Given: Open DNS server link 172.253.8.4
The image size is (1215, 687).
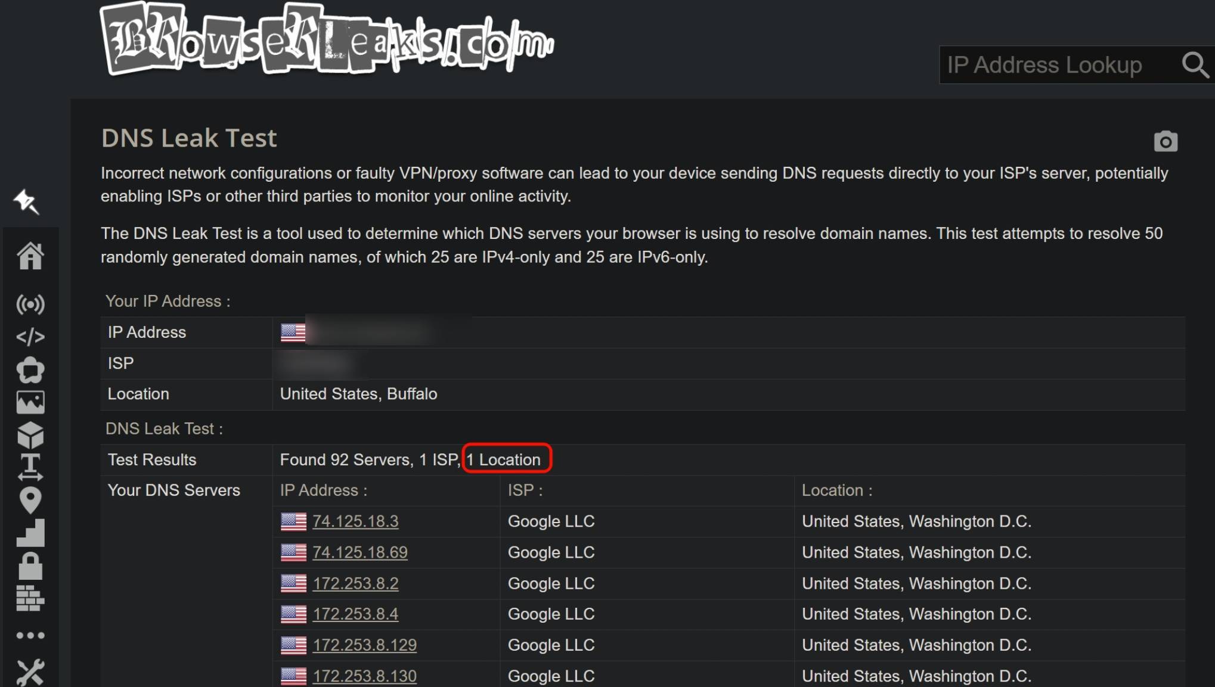Looking at the screenshot, I should pyautogui.click(x=355, y=614).
